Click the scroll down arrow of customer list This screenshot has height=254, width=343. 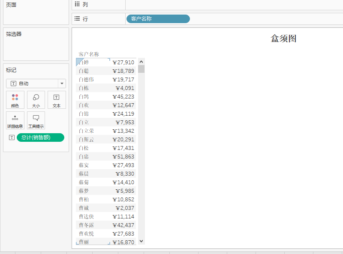141,241
